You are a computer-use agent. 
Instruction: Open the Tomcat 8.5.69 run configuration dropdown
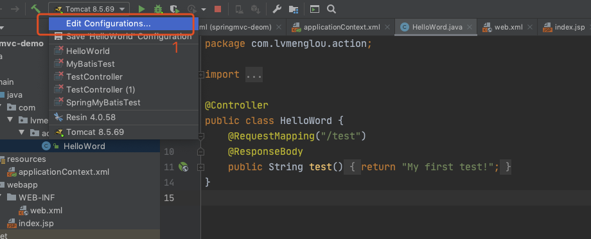pos(89,9)
